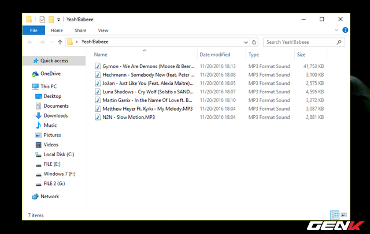Sort by the Date modified column header
Screen dimensions: 370x234
215,55
